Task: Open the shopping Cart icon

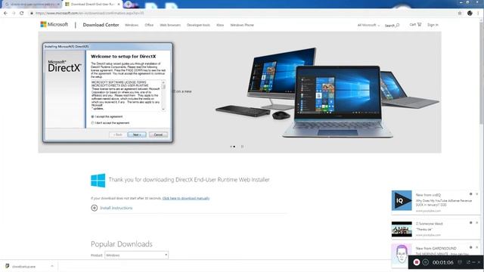Action: point(419,25)
